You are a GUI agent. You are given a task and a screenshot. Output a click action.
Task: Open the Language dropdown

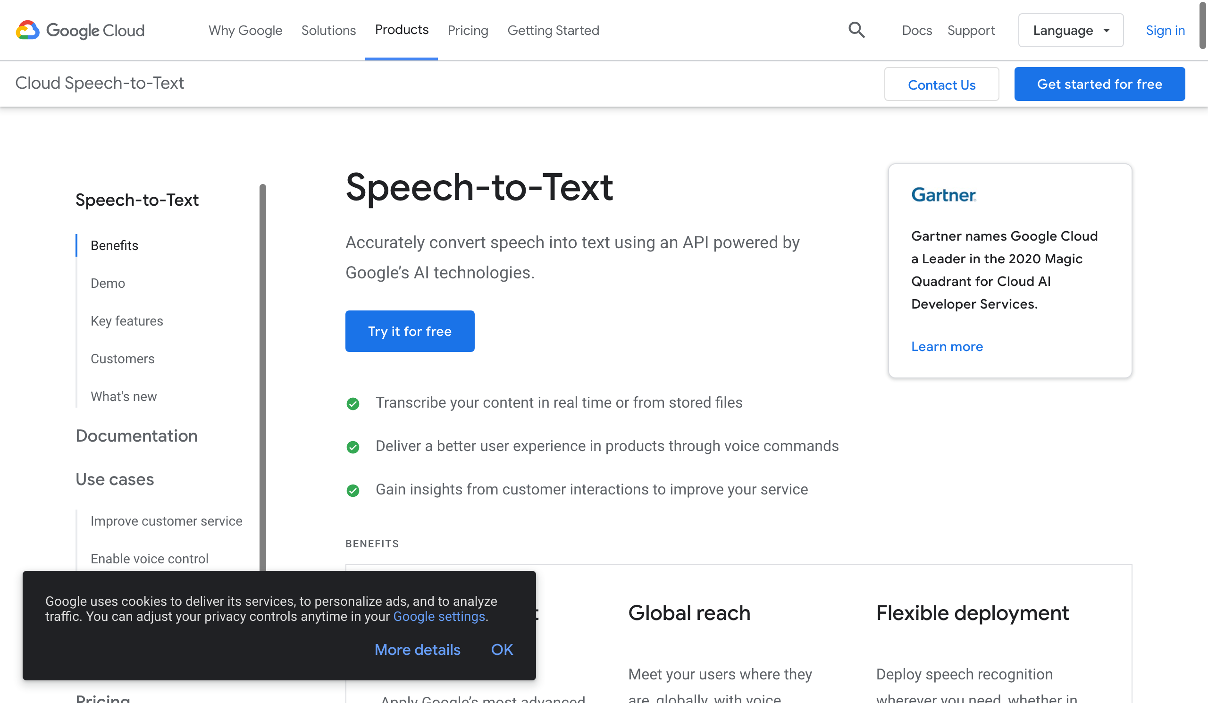click(x=1070, y=30)
